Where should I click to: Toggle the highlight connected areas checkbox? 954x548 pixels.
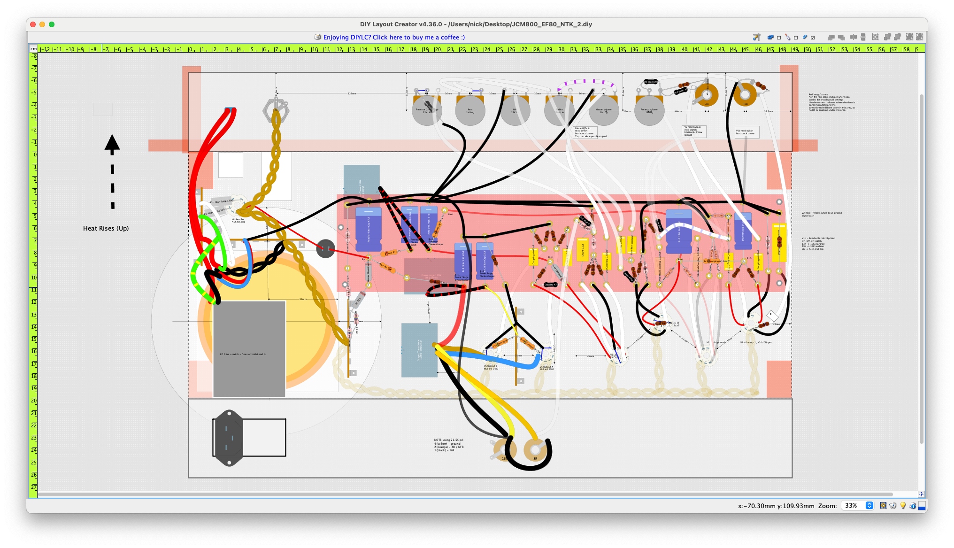796,38
